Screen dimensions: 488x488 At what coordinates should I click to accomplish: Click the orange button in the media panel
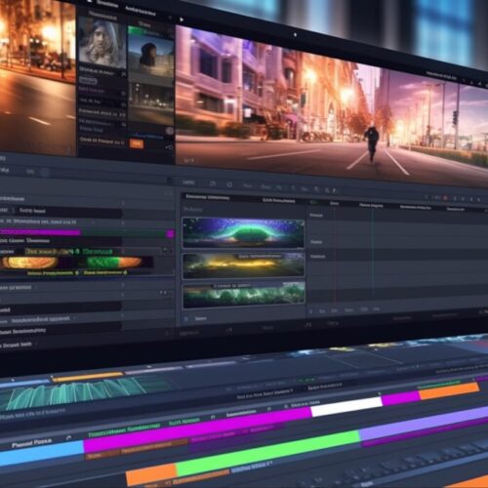point(137,143)
